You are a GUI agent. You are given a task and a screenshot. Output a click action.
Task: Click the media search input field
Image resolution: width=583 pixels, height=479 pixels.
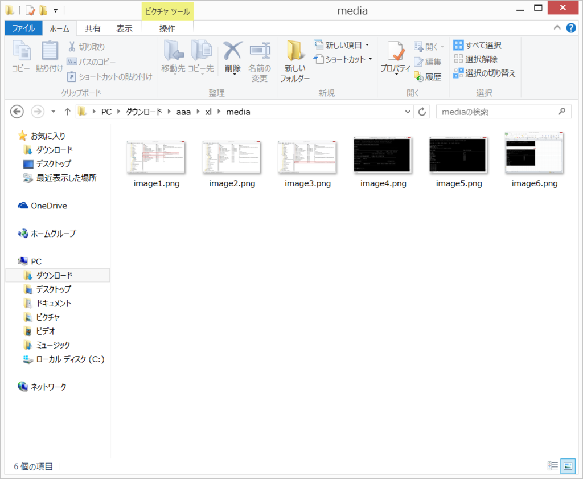click(x=504, y=112)
